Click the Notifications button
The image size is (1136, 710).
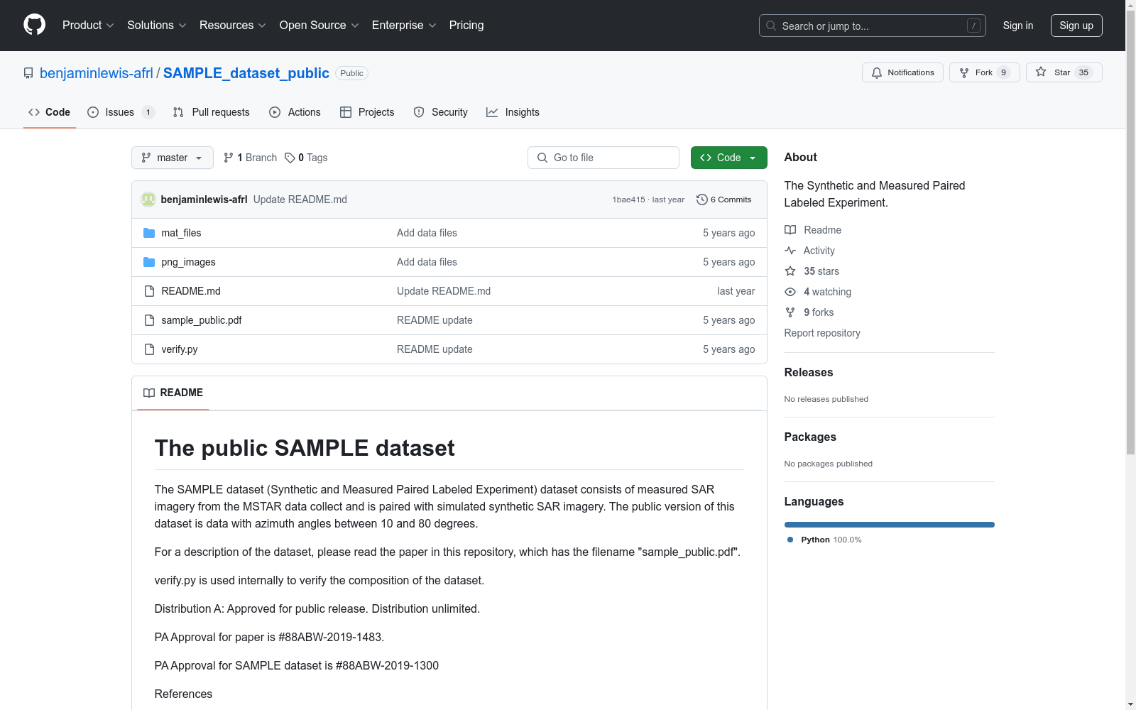coord(902,72)
